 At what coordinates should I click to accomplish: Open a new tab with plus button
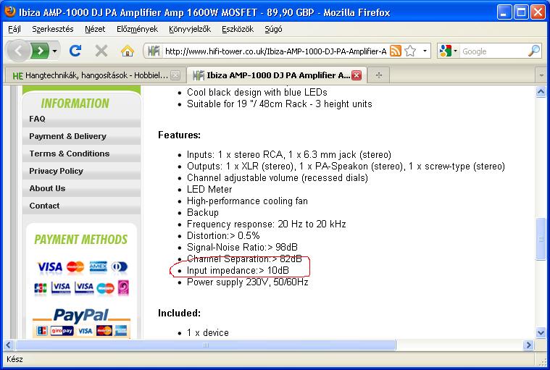tap(378, 75)
